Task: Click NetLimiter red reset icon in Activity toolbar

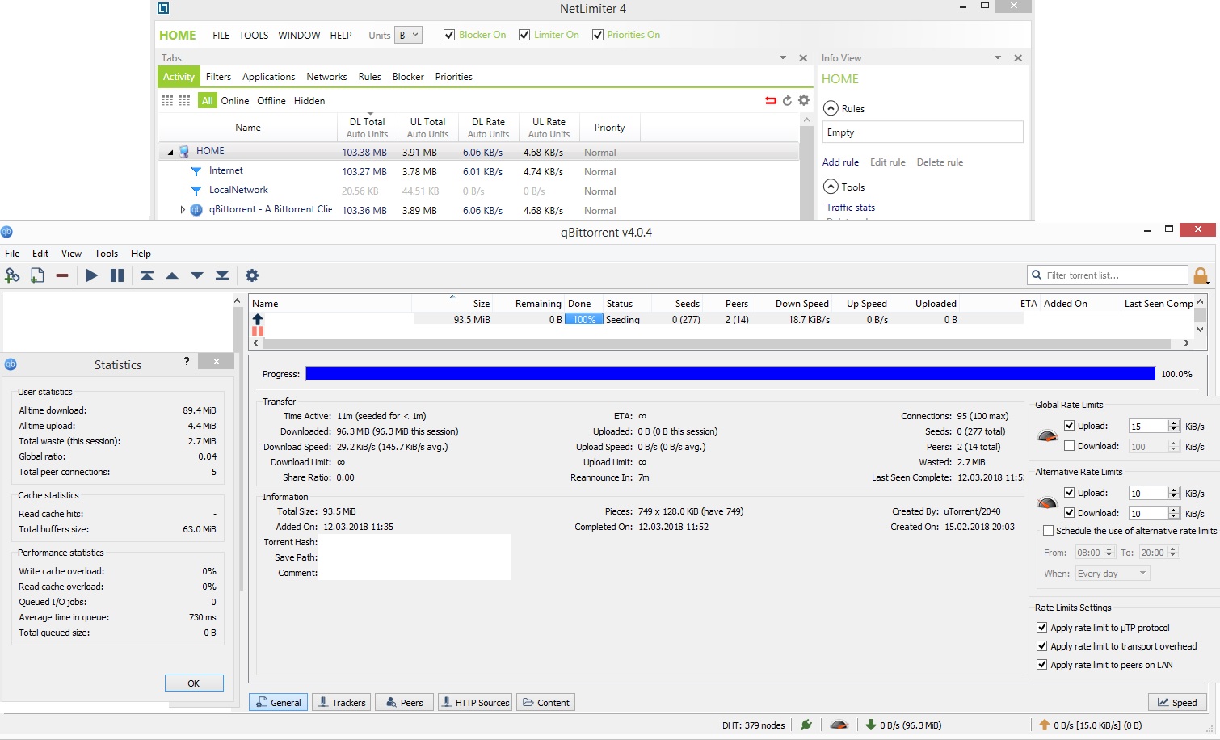Action: 771,100
